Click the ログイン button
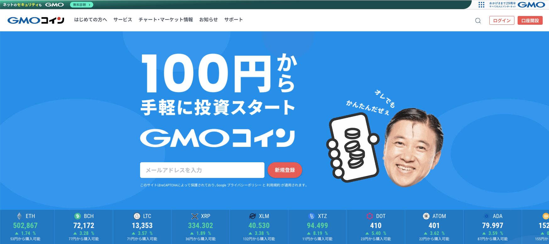549x244 pixels. click(x=502, y=21)
